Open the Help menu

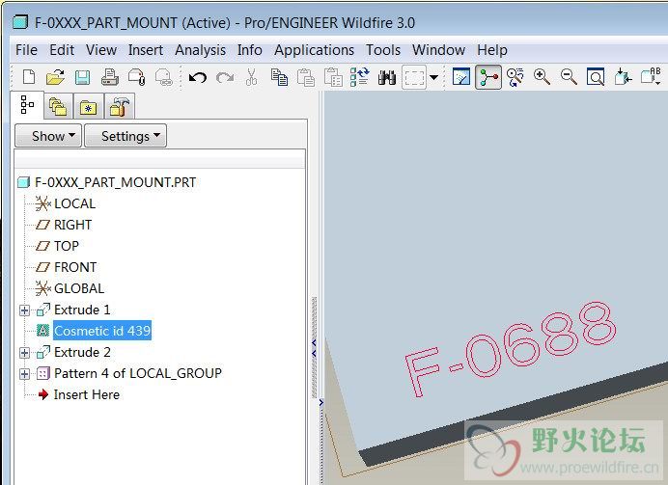(492, 50)
